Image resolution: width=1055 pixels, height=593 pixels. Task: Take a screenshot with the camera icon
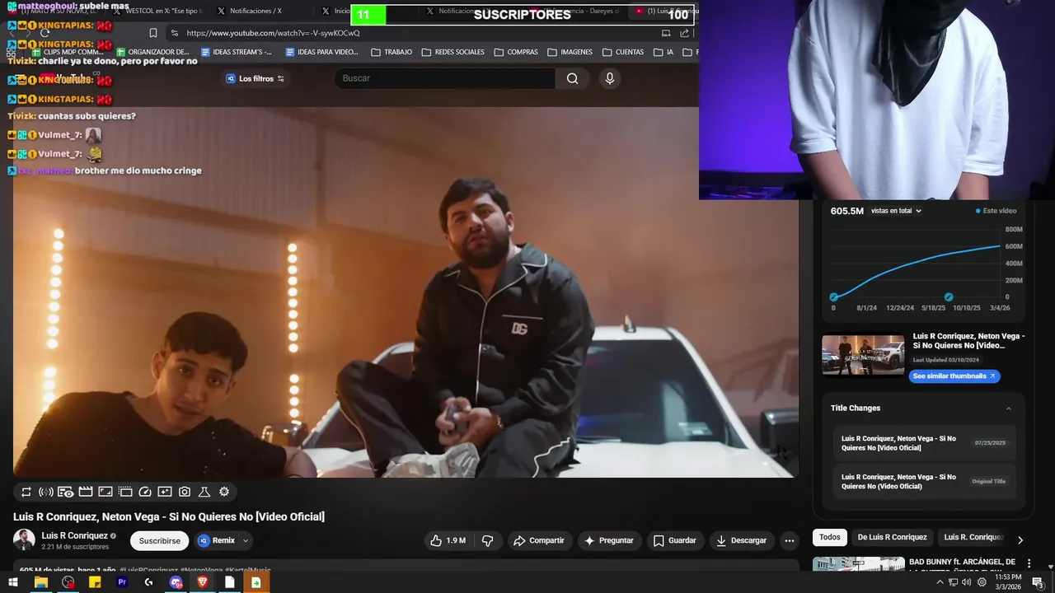(185, 492)
